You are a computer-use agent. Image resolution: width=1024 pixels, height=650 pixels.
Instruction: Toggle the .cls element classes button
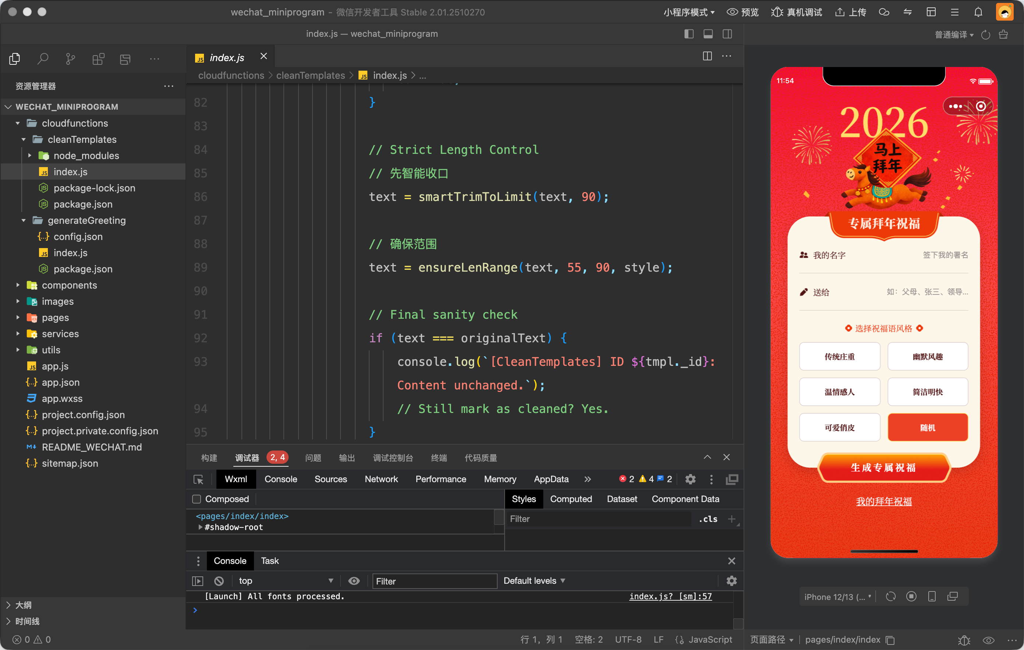(x=708, y=519)
